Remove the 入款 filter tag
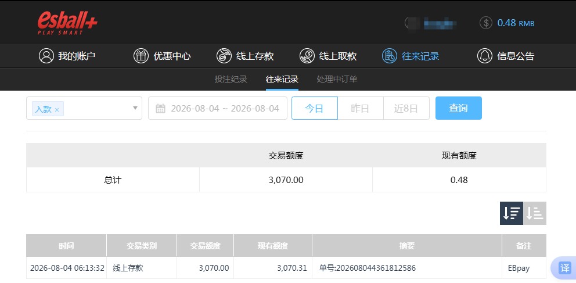Screen dimensions: 576x283 point(57,109)
